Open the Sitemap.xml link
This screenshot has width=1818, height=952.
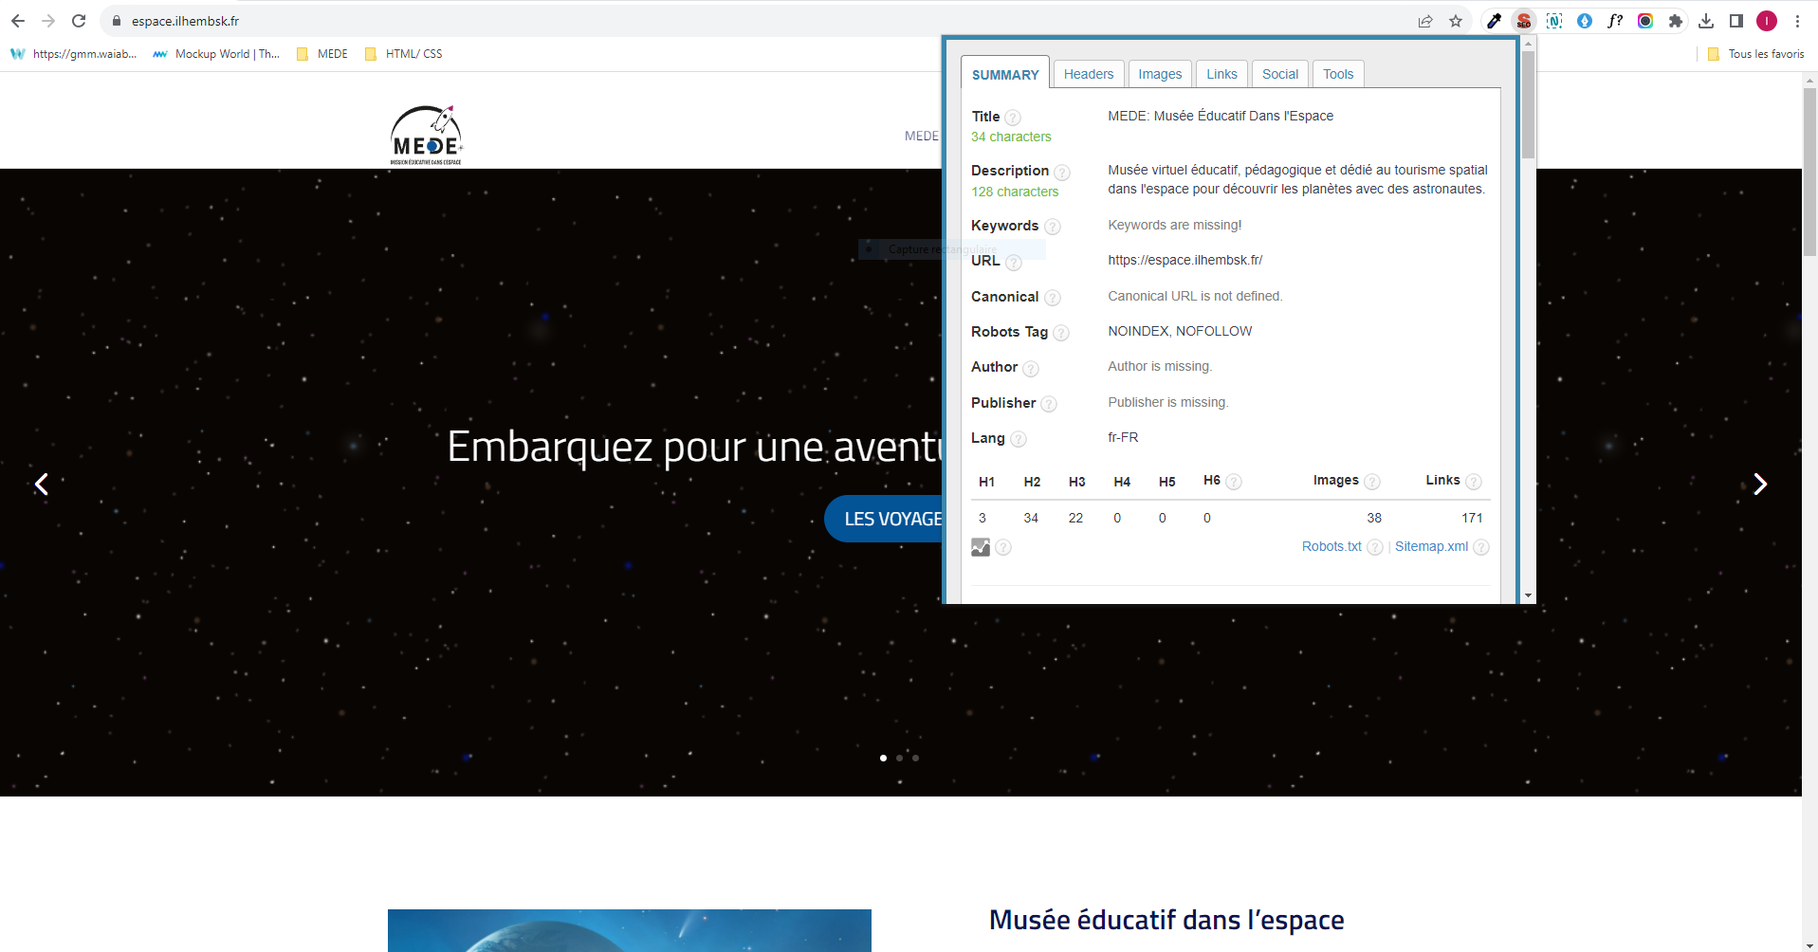click(1431, 546)
